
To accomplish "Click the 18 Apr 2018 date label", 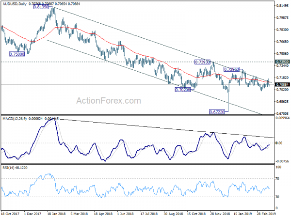I will click(x=103, y=214).
